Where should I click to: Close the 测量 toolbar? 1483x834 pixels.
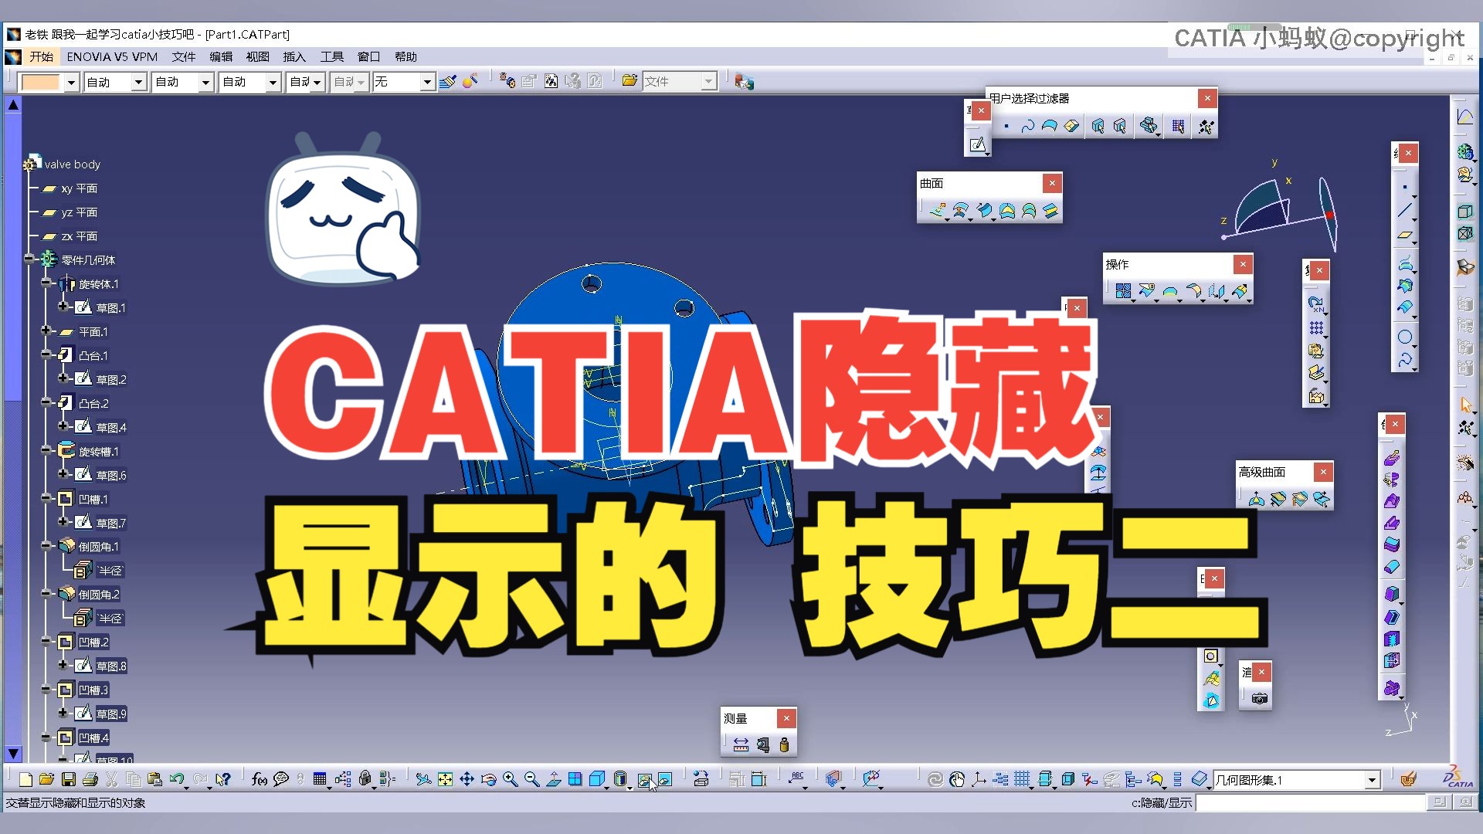786,718
